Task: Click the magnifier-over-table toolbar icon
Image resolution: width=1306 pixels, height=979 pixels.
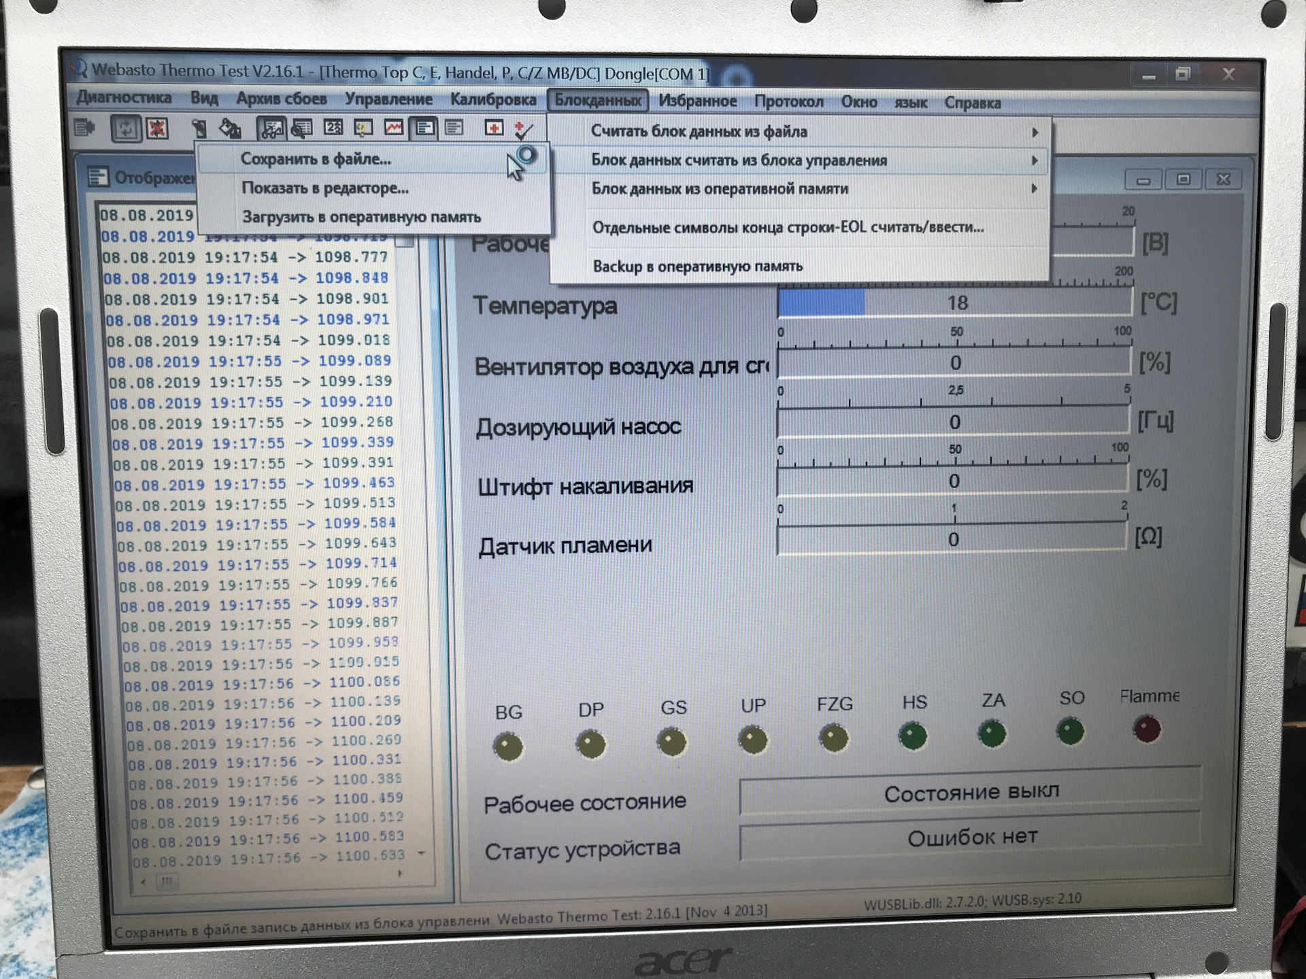Action: click(x=301, y=128)
